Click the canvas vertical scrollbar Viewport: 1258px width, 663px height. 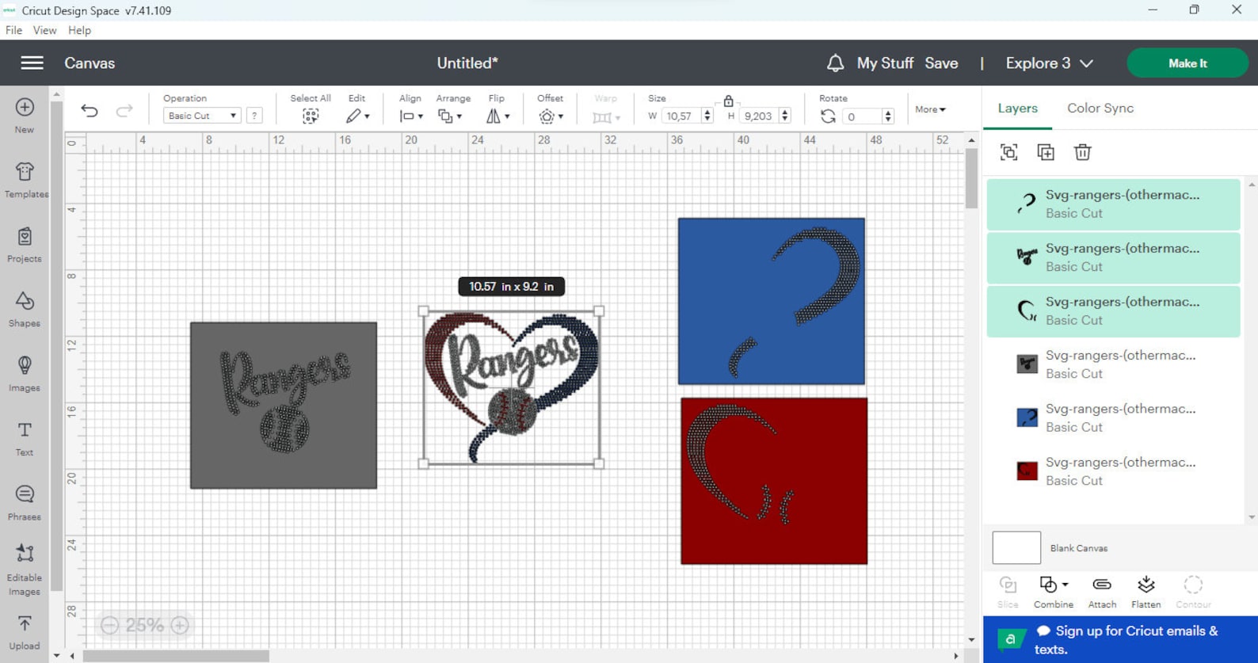click(971, 178)
